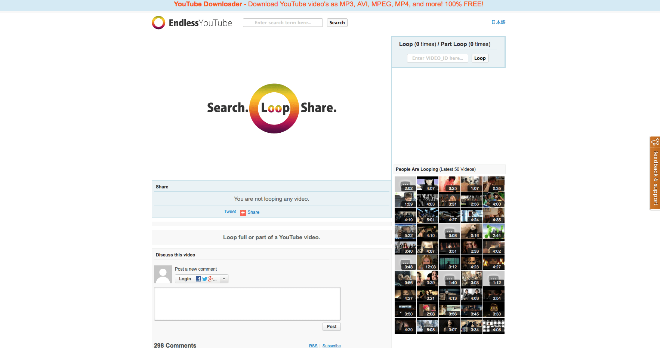660x348 pixels.
Task: Open the video thumbnail labeled 3:21
Action: click(x=428, y=294)
